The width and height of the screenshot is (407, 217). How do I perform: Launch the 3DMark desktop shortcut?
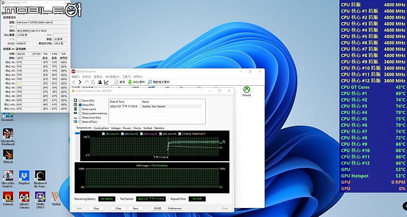coord(8,154)
